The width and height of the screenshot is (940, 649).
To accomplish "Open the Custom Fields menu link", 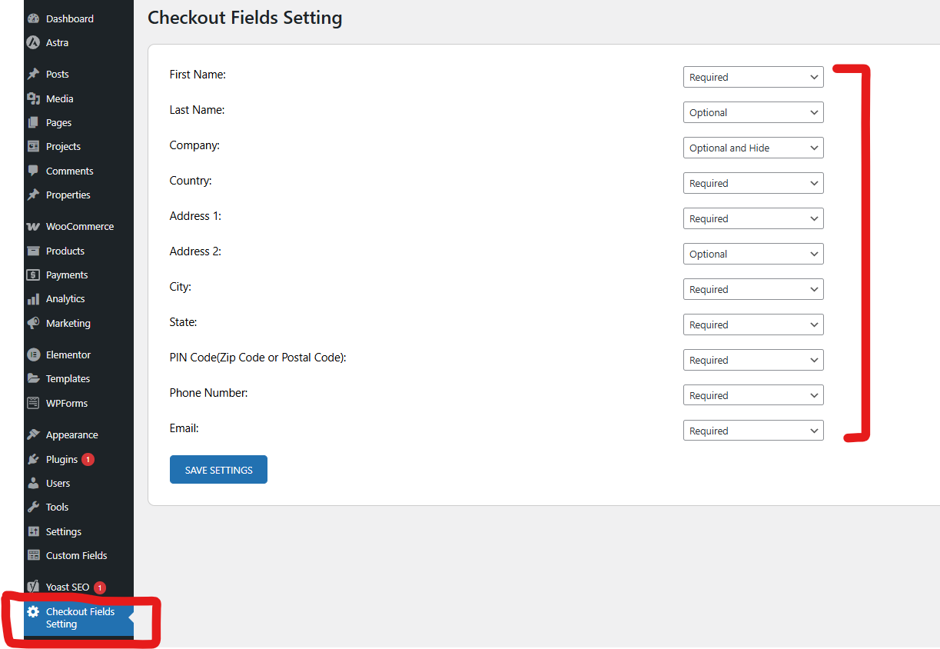I will pos(76,555).
